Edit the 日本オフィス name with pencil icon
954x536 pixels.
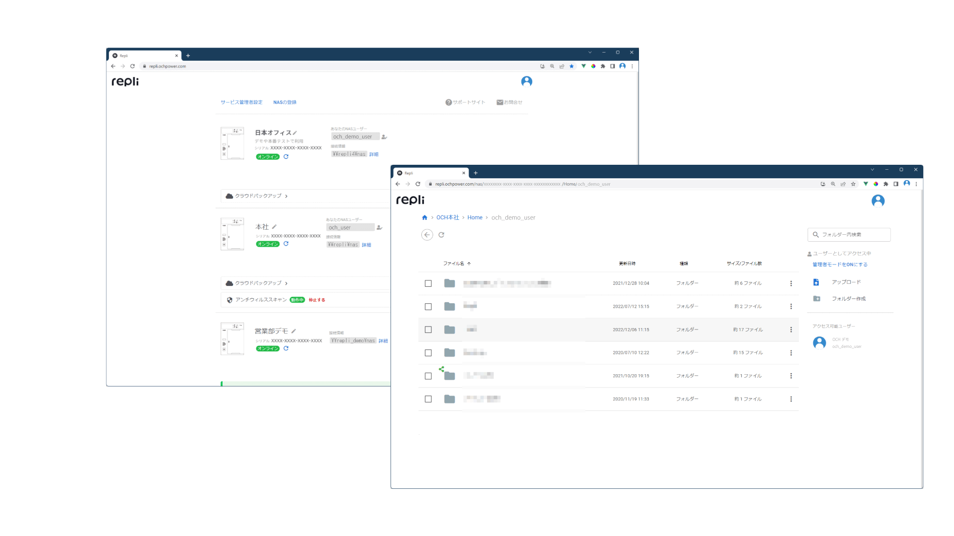(295, 133)
